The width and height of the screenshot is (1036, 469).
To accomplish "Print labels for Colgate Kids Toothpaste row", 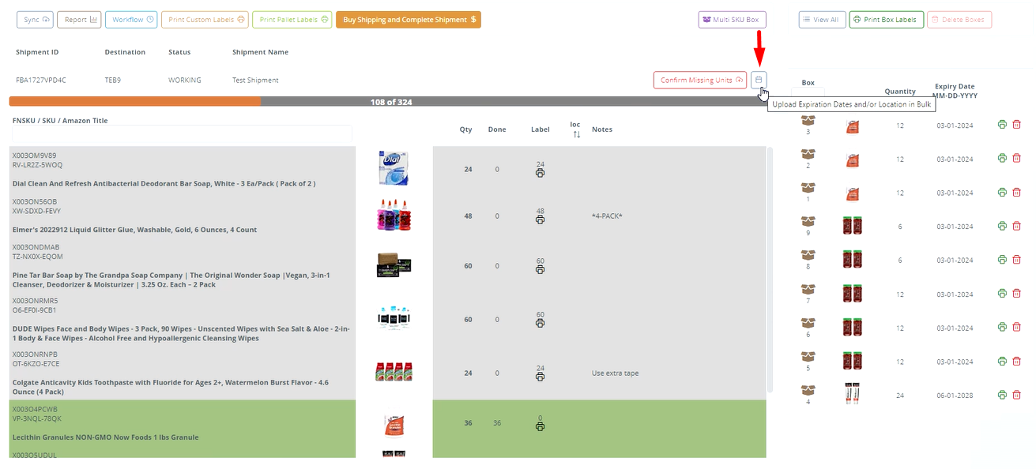I will 540,377.
